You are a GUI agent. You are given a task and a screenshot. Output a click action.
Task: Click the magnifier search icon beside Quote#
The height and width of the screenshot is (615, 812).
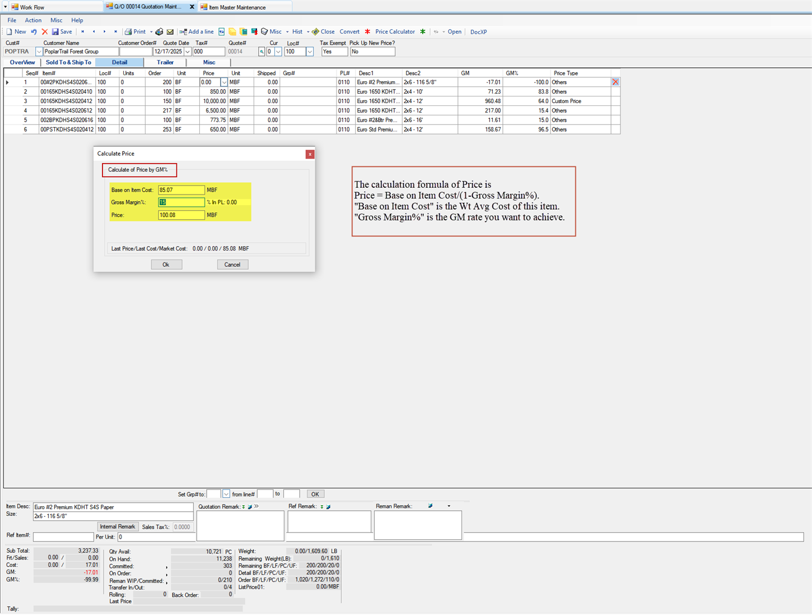[261, 52]
